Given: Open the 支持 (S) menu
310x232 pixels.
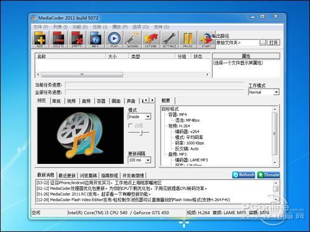Looking at the screenshot, I should (161, 27).
